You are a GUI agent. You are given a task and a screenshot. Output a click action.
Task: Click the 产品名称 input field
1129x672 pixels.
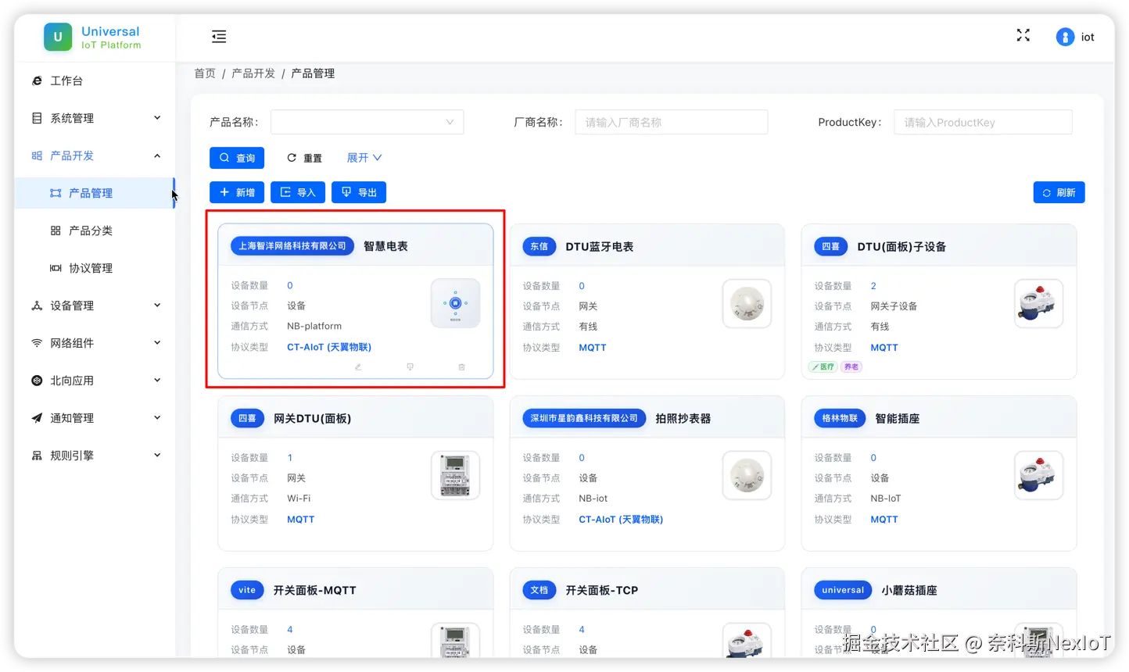tap(366, 121)
